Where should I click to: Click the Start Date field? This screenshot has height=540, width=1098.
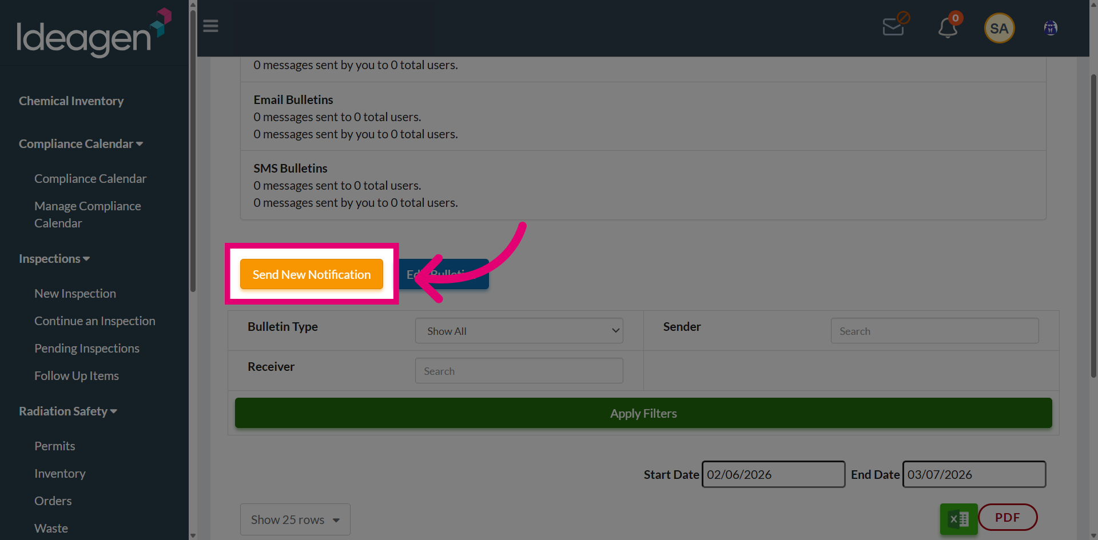(773, 474)
